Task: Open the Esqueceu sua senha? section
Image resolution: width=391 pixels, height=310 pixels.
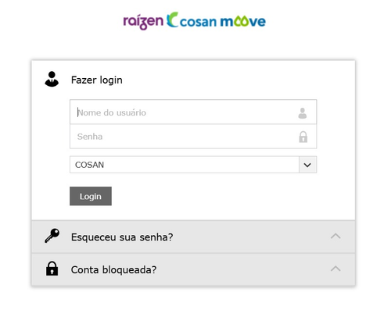Action: click(x=193, y=237)
